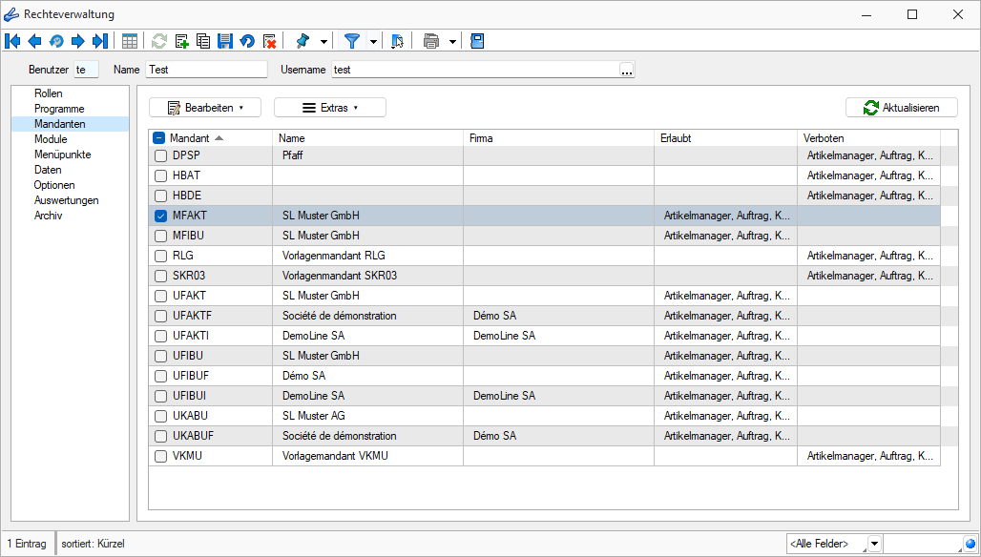The image size is (981, 557).
Task: Delete the record with red X icon
Action: [270, 41]
